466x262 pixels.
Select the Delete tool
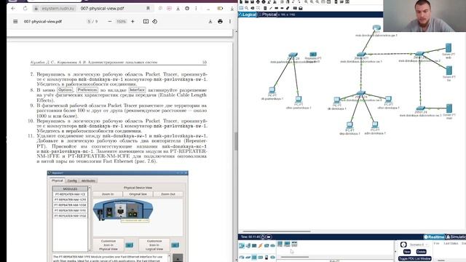(253, 8)
